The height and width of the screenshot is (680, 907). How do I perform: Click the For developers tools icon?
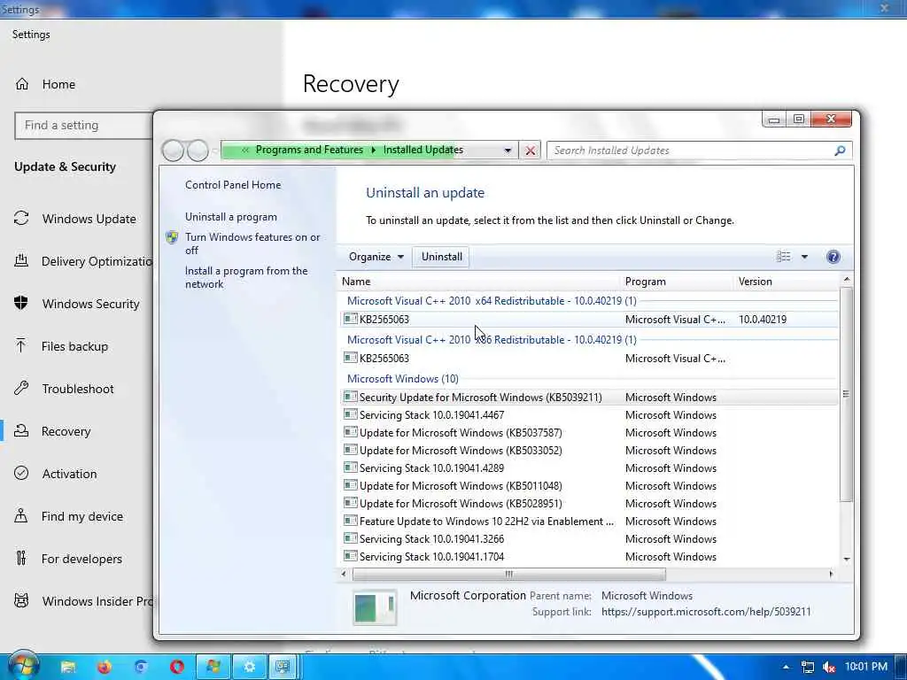pyautogui.click(x=21, y=558)
